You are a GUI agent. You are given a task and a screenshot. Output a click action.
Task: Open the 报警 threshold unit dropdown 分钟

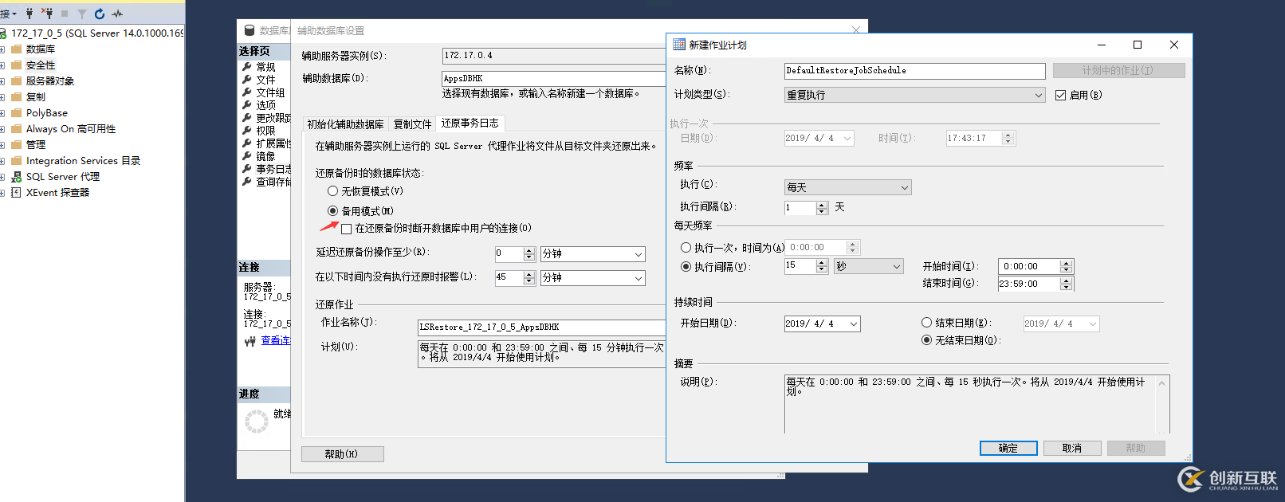click(x=593, y=278)
